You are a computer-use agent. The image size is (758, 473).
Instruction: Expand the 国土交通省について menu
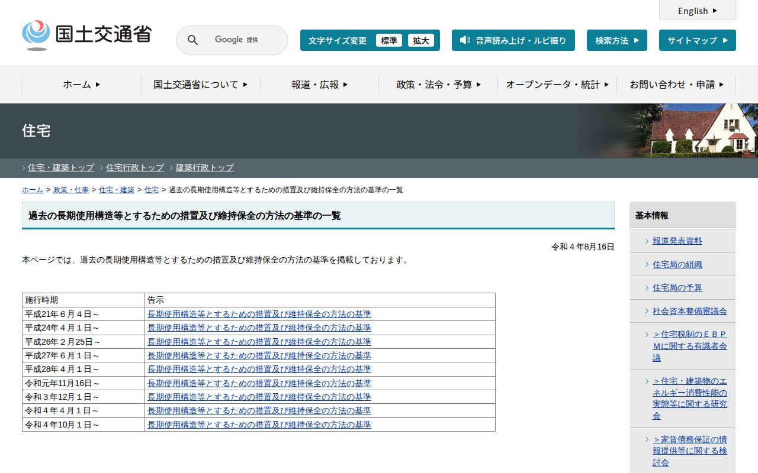[200, 85]
